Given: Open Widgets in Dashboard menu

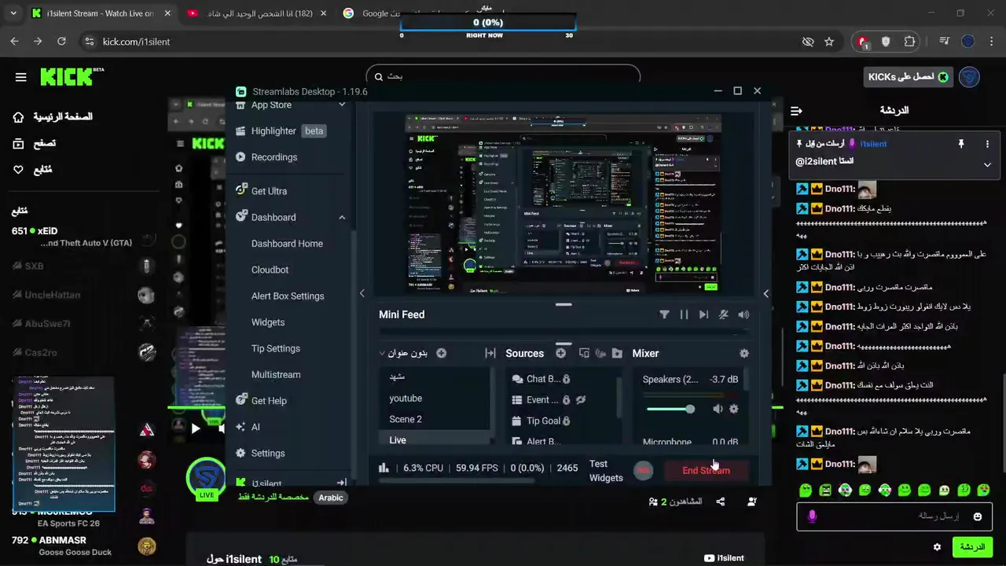Looking at the screenshot, I should tap(268, 322).
